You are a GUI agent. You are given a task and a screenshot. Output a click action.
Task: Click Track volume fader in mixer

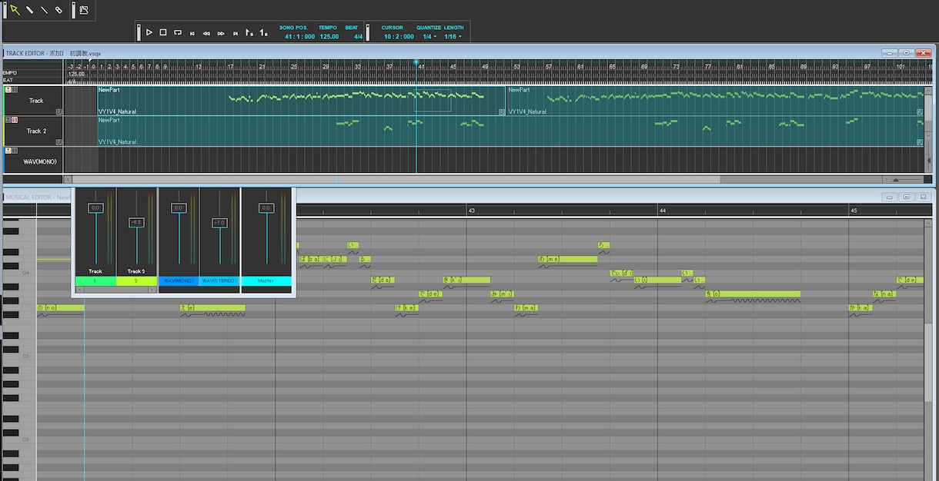click(x=95, y=208)
